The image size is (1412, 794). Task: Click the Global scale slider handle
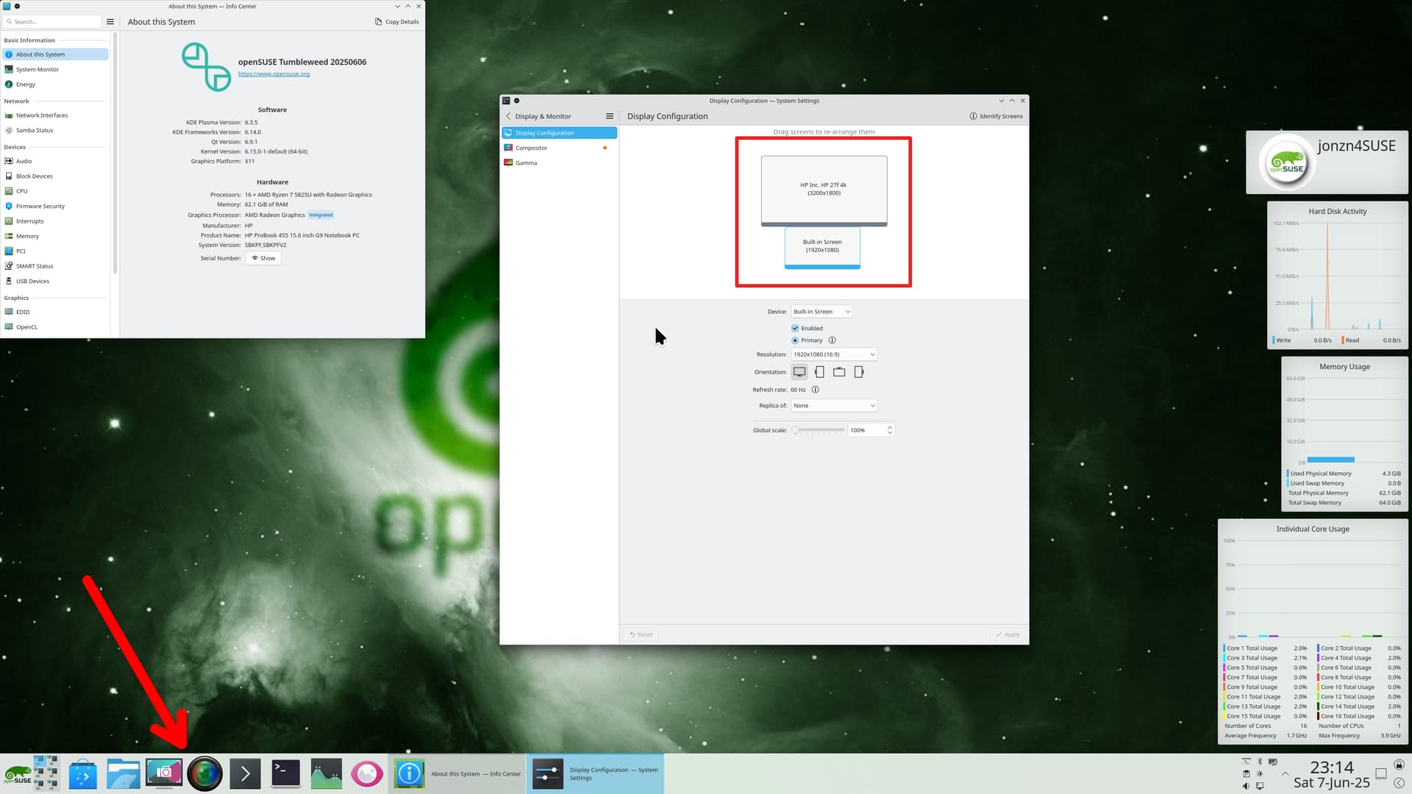point(795,430)
